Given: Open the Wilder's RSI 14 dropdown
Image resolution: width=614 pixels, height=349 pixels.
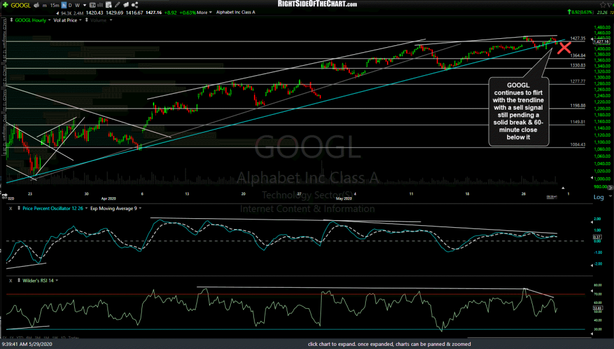Looking at the screenshot, I should click(57, 281).
